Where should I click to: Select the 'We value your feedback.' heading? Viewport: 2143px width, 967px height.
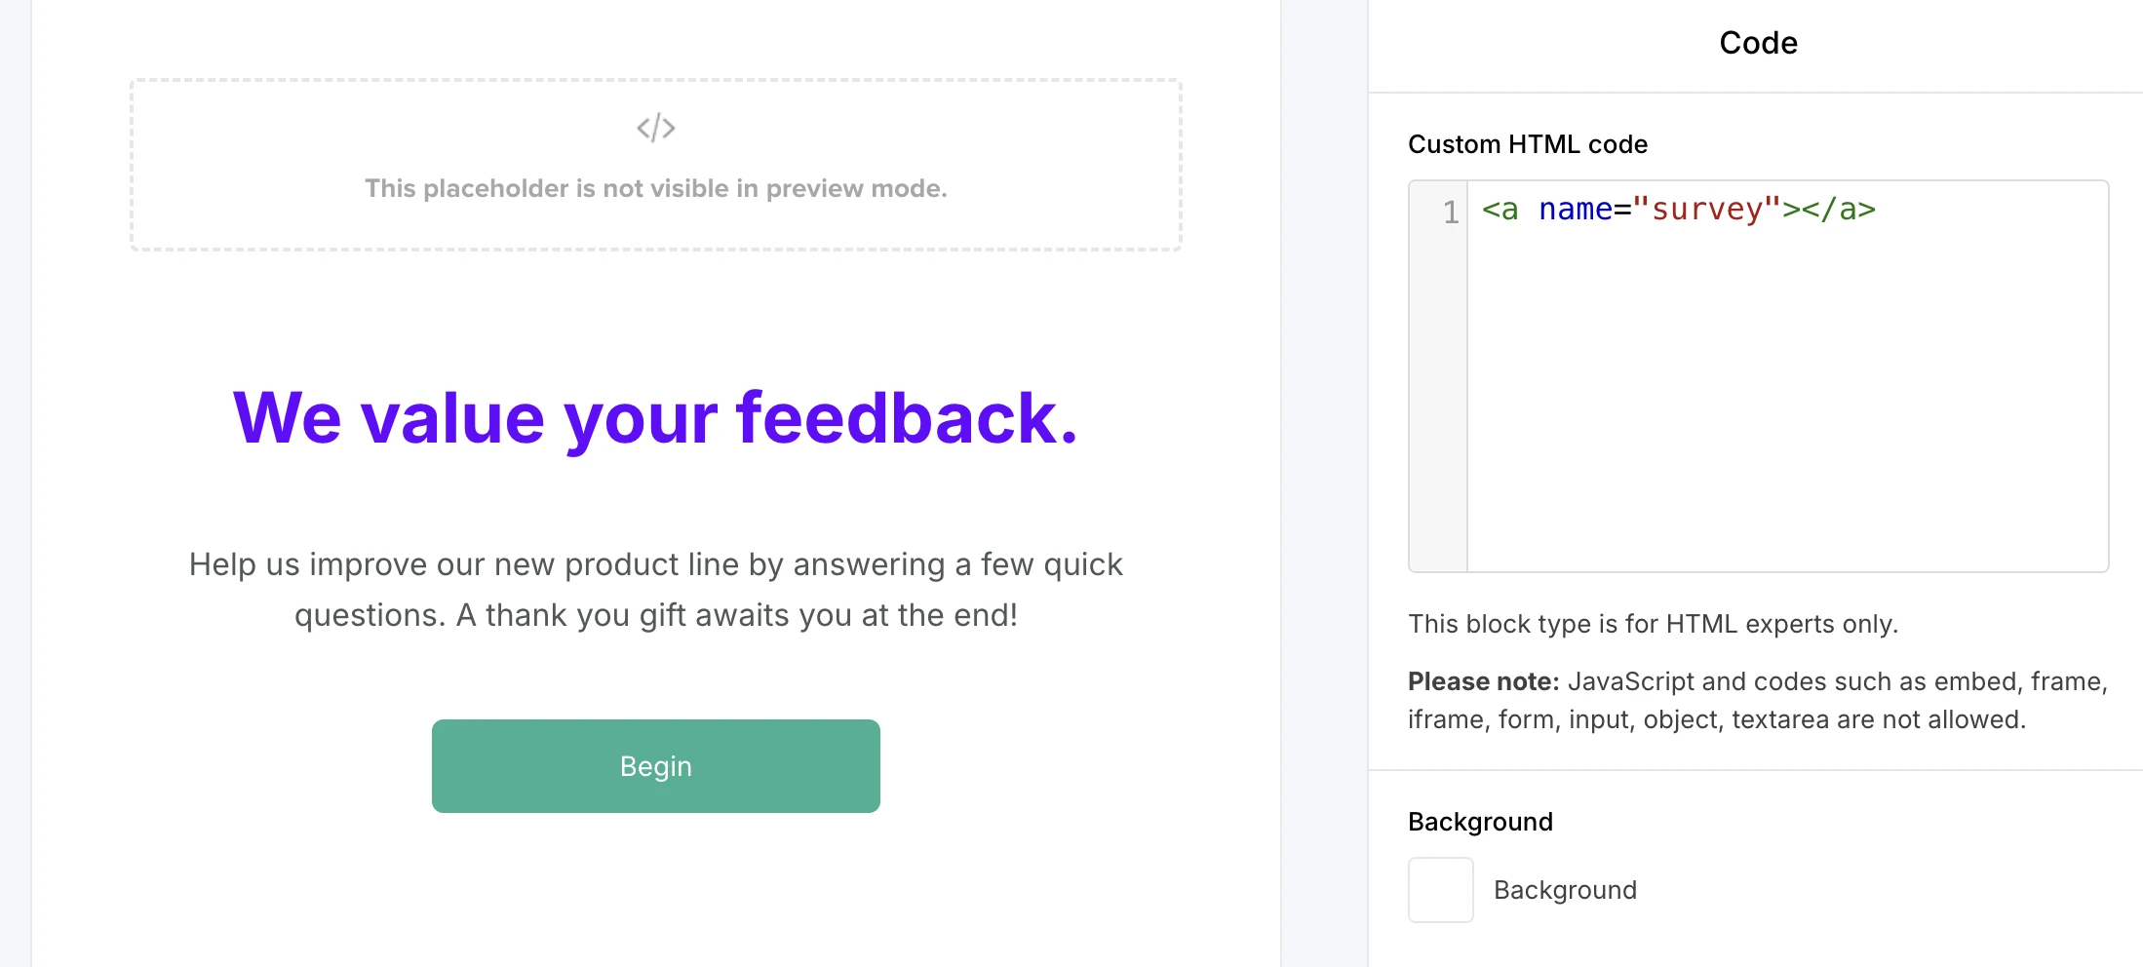[655, 418]
